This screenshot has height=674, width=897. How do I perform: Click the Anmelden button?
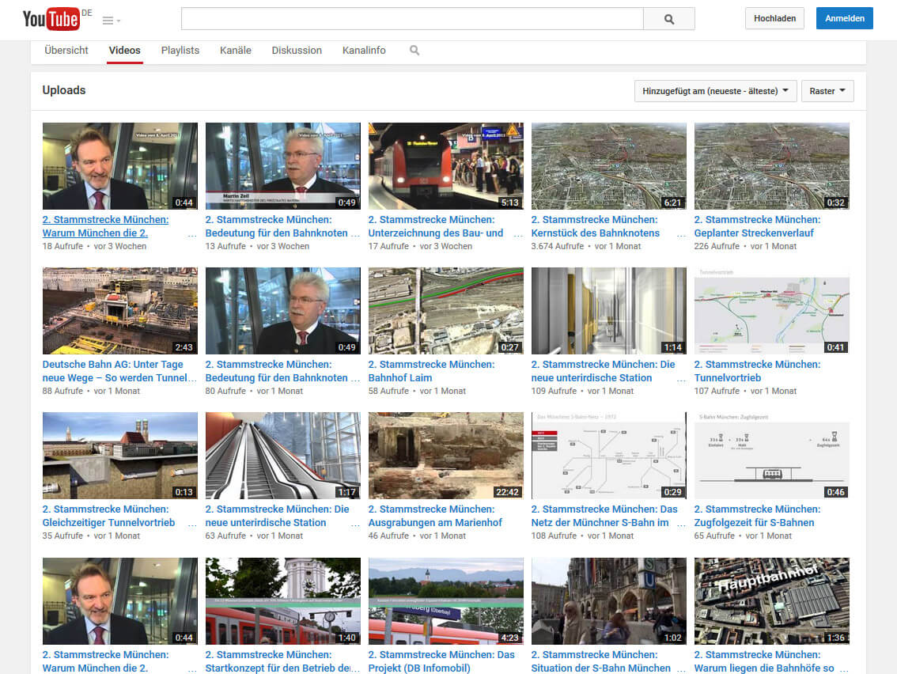844,18
